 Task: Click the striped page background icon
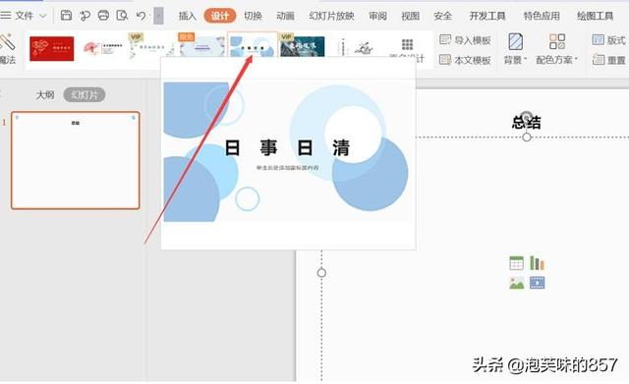[515, 41]
